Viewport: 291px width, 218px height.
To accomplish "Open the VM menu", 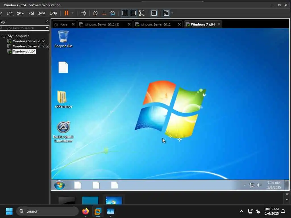I will (31, 13).
